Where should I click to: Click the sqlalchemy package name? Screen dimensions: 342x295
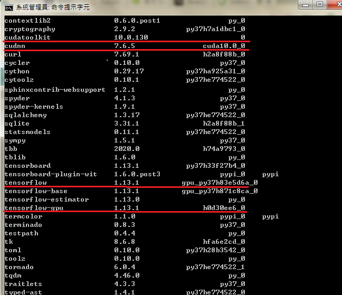[x=25, y=116]
